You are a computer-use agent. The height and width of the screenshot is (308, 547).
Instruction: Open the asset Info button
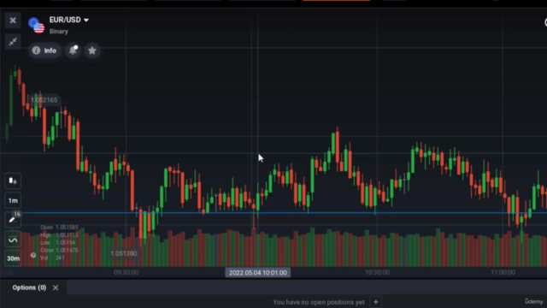[x=44, y=50]
